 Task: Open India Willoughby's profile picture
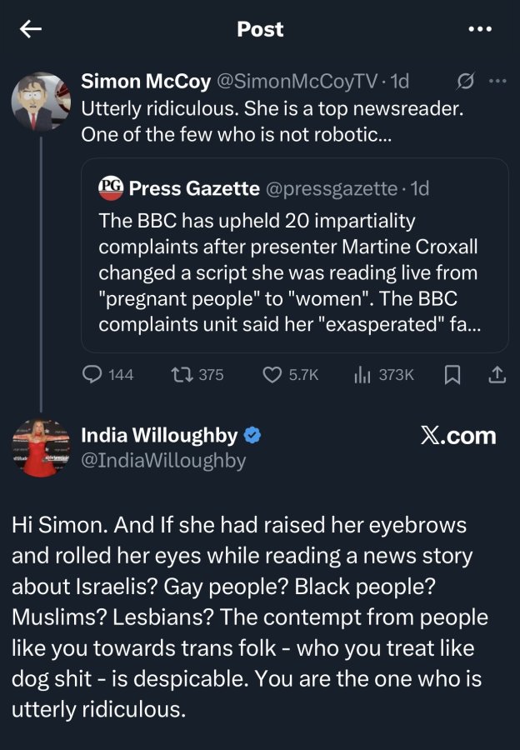(x=41, y=448)
